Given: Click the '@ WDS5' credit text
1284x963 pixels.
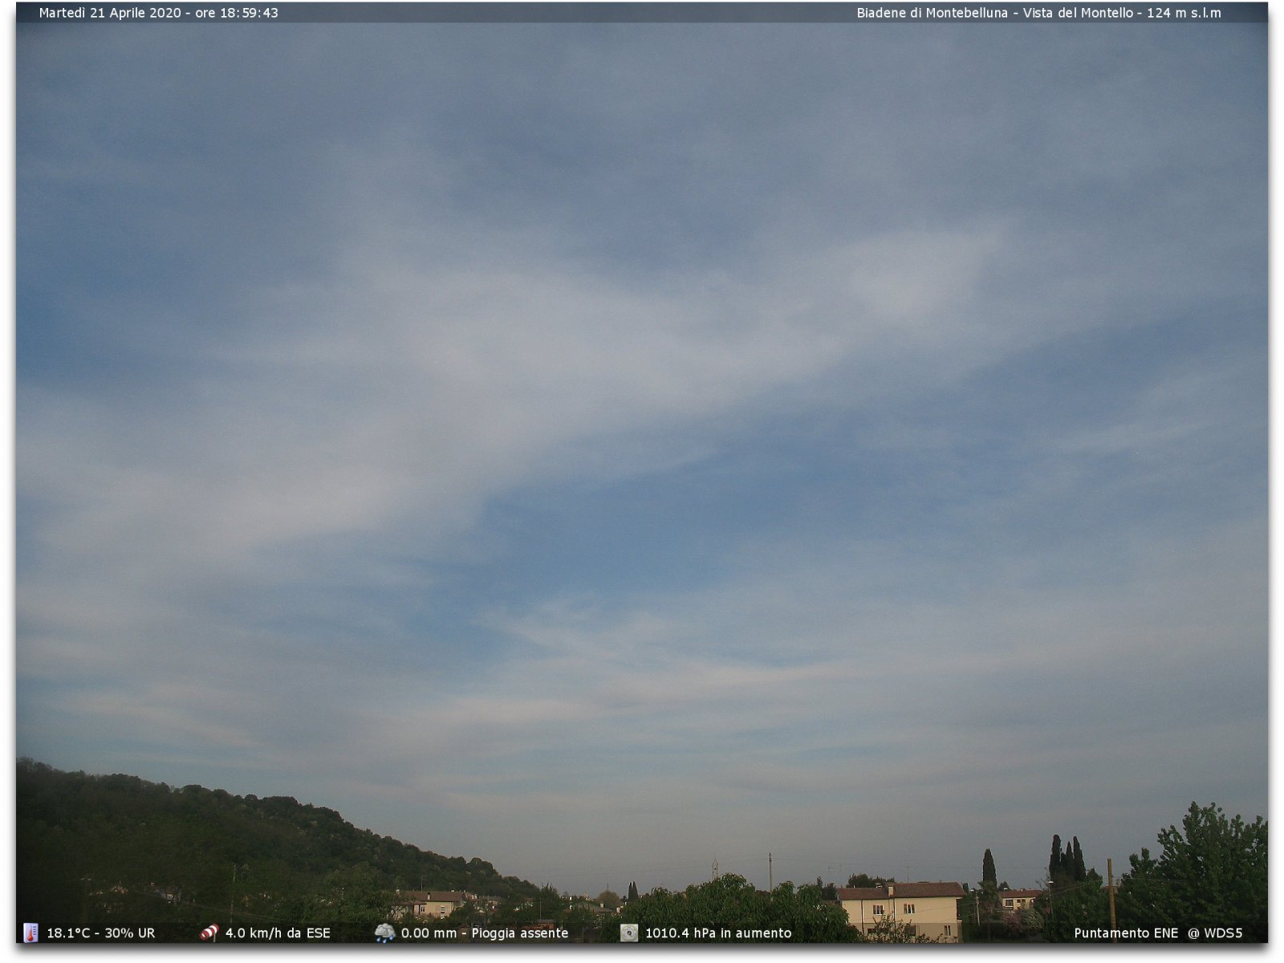Looking at the screenshot, I should 1215,933.
